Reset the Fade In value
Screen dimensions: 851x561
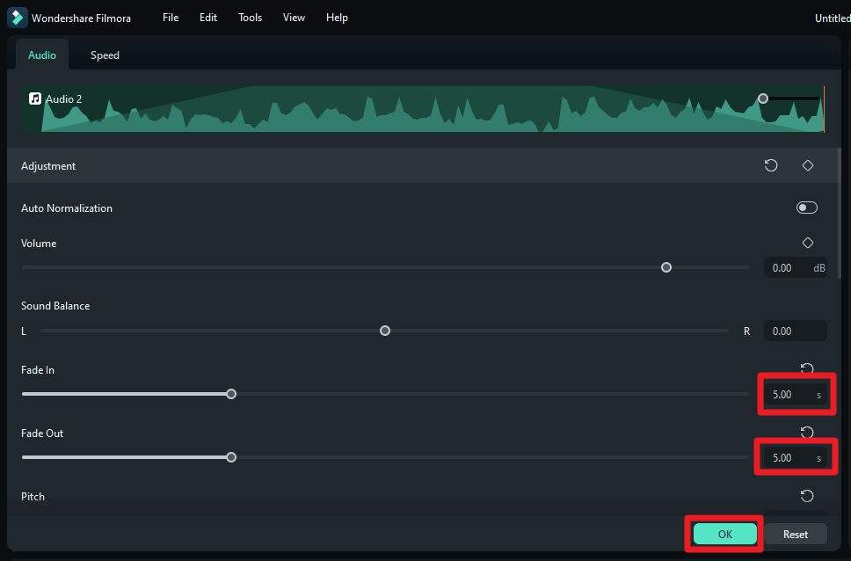[x=807, y=369]
